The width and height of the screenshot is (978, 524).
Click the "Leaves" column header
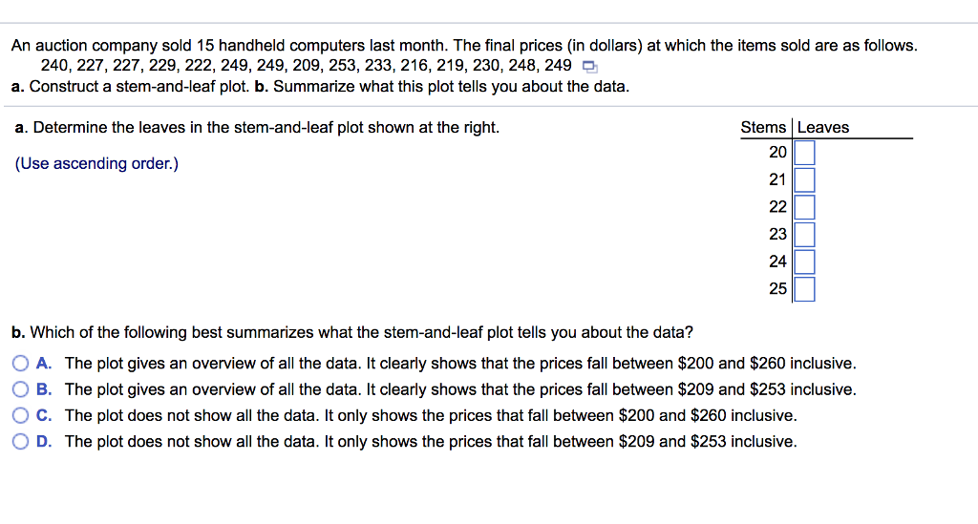[x=823, y=128]
